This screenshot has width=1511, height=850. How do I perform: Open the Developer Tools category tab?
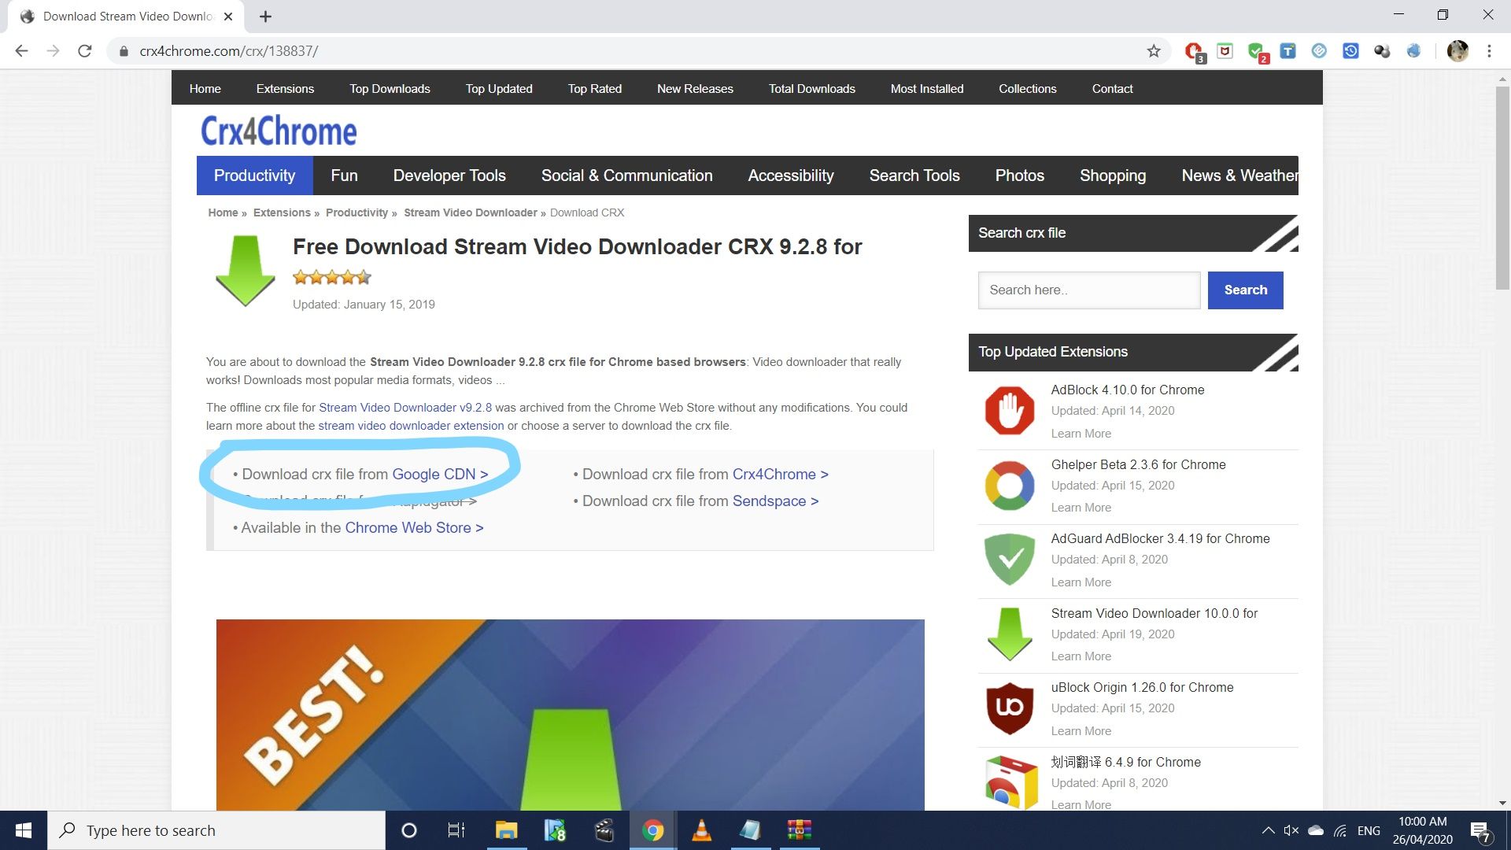(x=449, y=176)
